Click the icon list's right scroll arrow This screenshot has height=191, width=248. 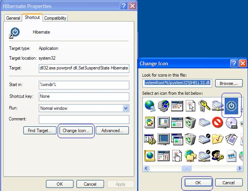240,168
